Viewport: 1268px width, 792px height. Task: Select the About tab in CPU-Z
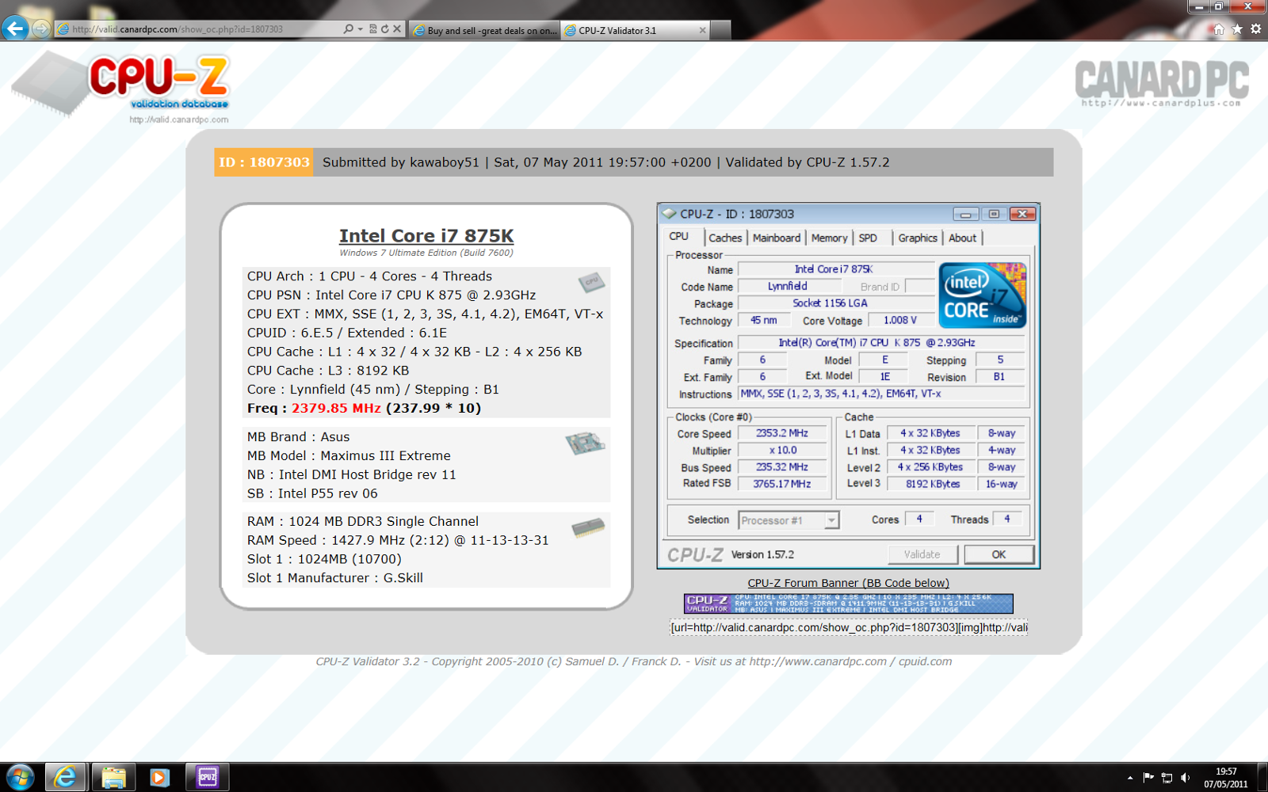[x=963, y=238]
